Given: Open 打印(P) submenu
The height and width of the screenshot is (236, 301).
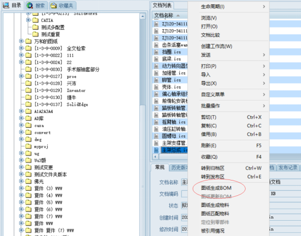Looking at the screenshot, I should click(209, 66).
